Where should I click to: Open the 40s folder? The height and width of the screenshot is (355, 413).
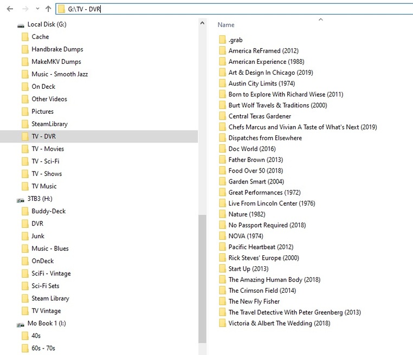(36, 336)
